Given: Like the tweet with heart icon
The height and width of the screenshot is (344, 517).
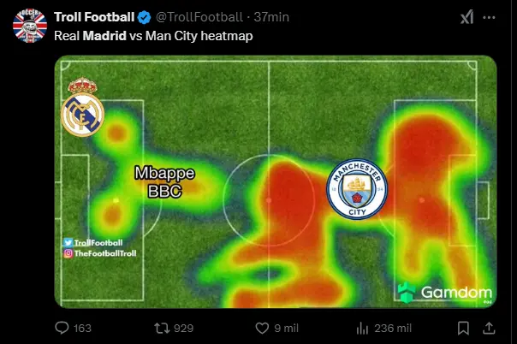Looking at the screenshot, I should click(262, 329).
